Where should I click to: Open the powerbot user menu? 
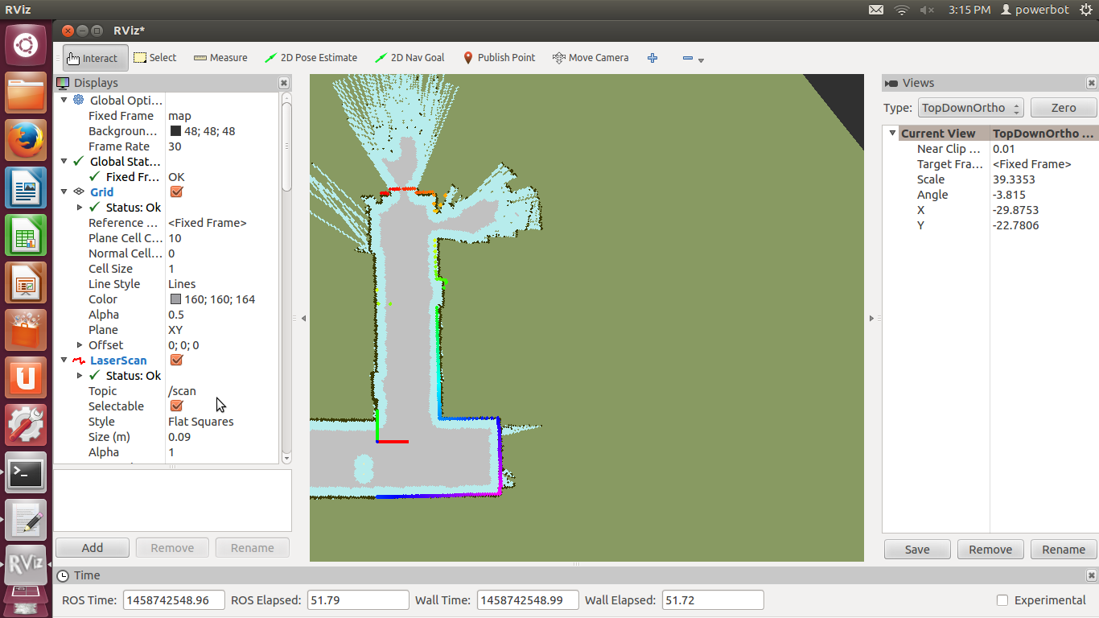pyautogui.click(x=1035, y=10)
